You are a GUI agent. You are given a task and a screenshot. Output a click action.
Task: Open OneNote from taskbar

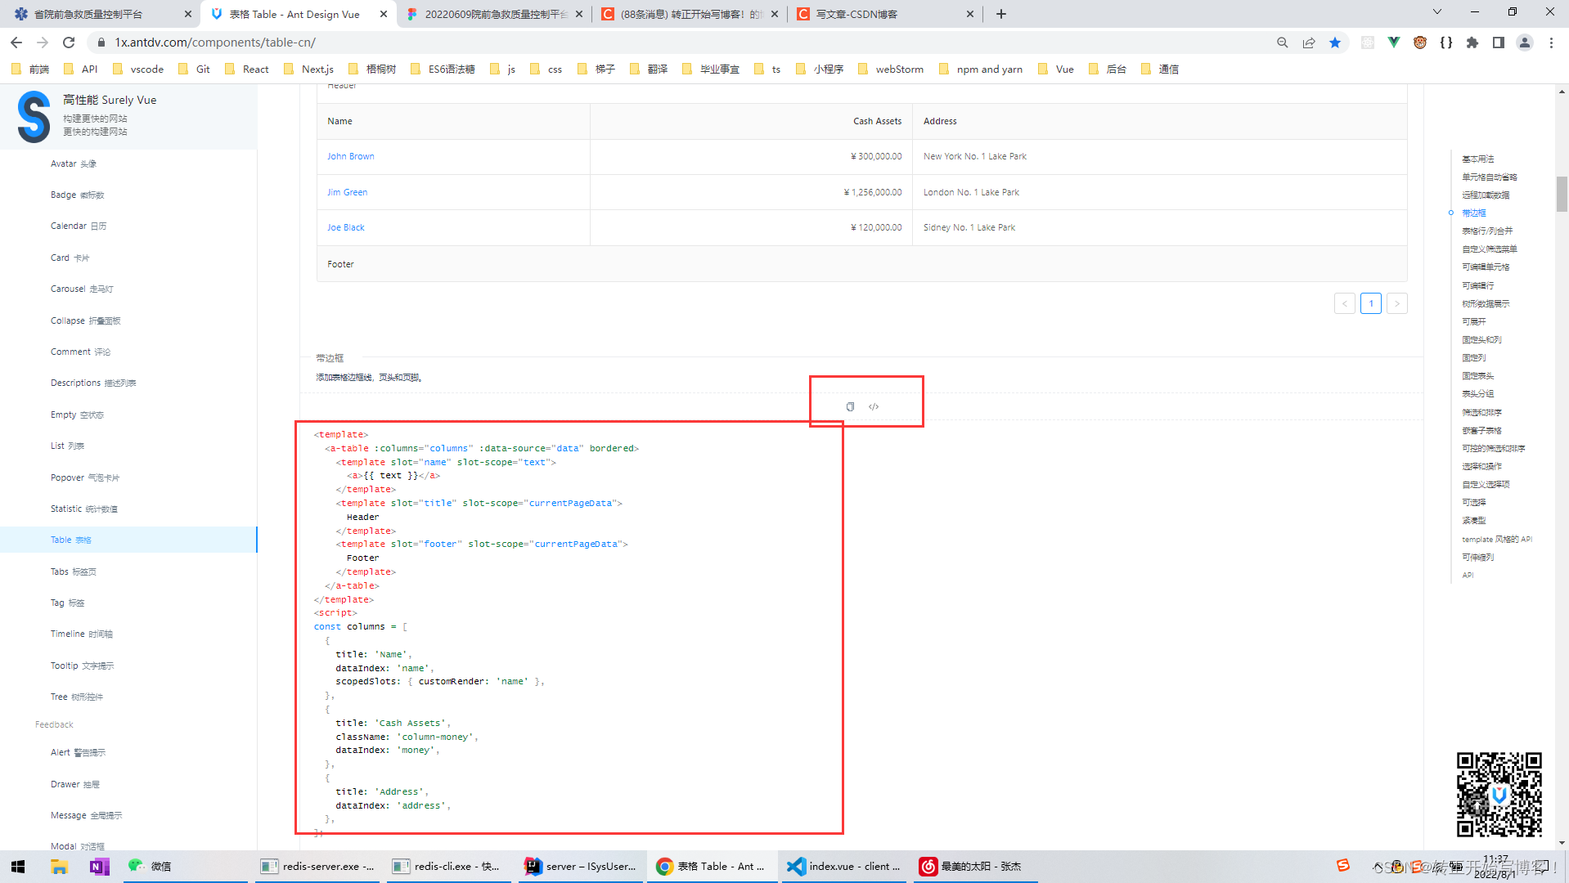100,866
